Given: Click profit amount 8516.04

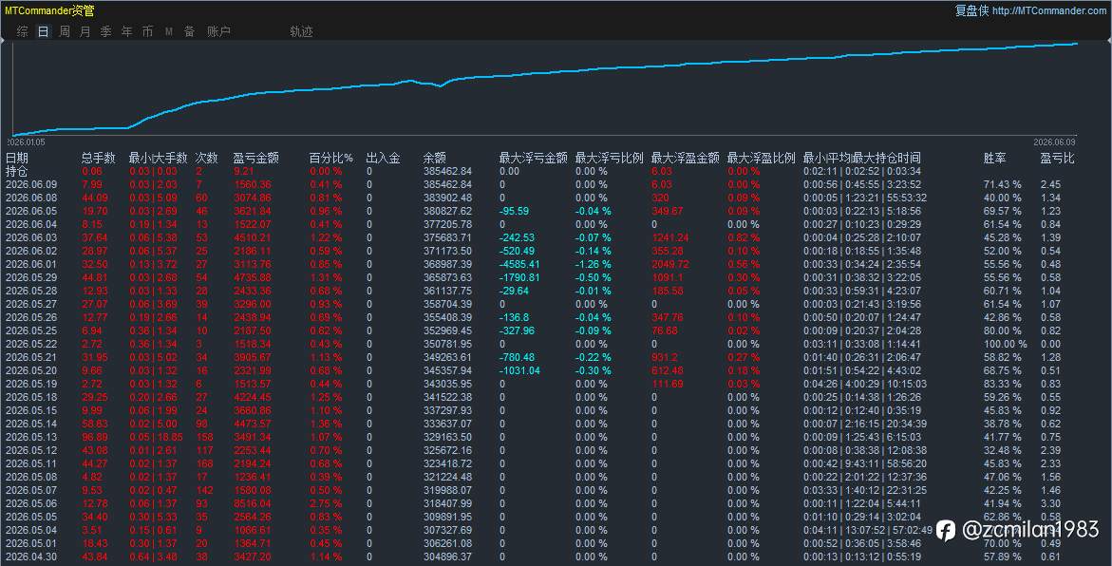Looking at the screenshot, I should coord(253,503).
